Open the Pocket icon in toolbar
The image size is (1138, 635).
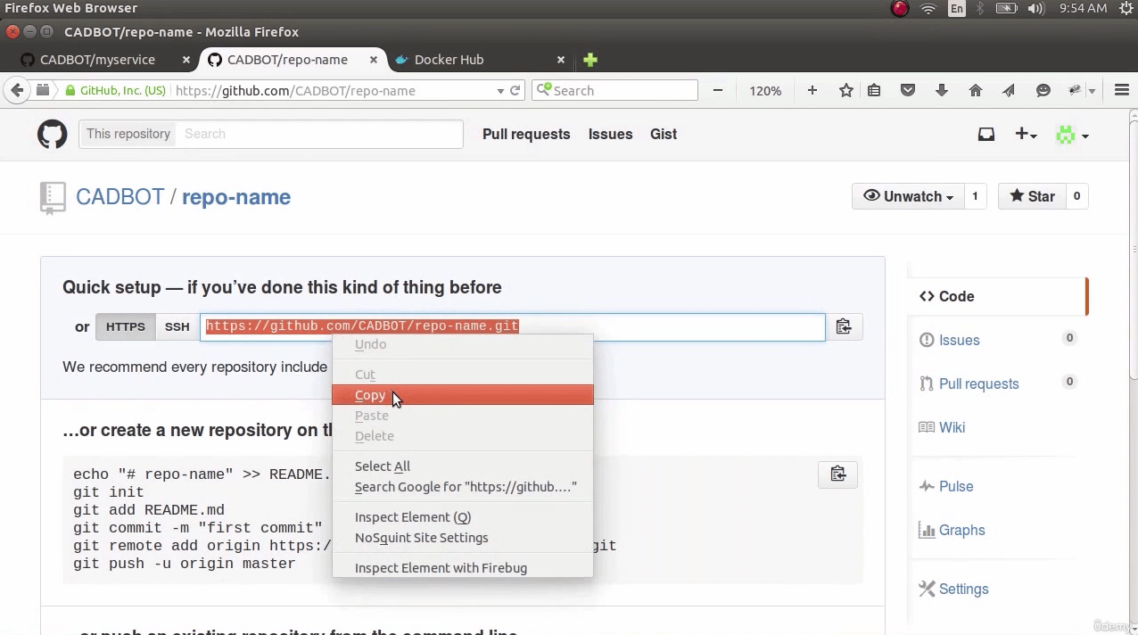pos(908,90)
